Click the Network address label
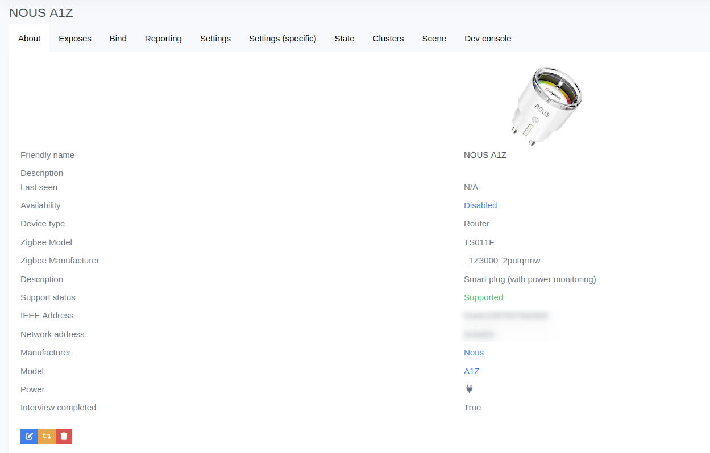The width and height of the screenshot is (710, 453). (52, 334)
